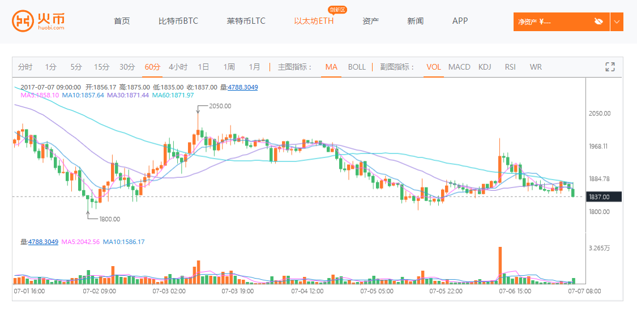The height and width of the screenshot is (312, 637).
Task: Switch sub-indicator to KDJ
Action: click(x=485, y=67)
